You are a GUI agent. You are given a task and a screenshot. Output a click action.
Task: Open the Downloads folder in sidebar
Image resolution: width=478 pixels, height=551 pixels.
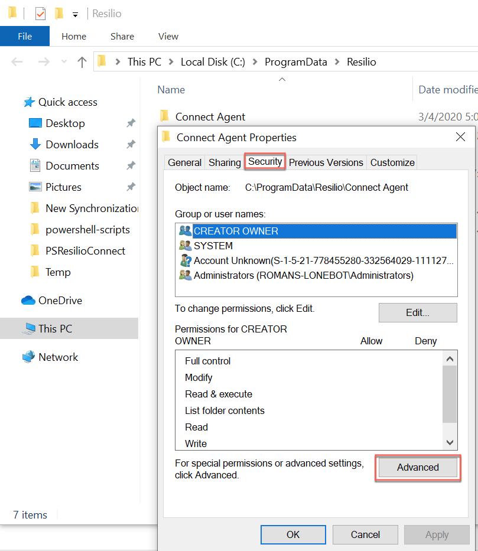click(x=71, y=145)
